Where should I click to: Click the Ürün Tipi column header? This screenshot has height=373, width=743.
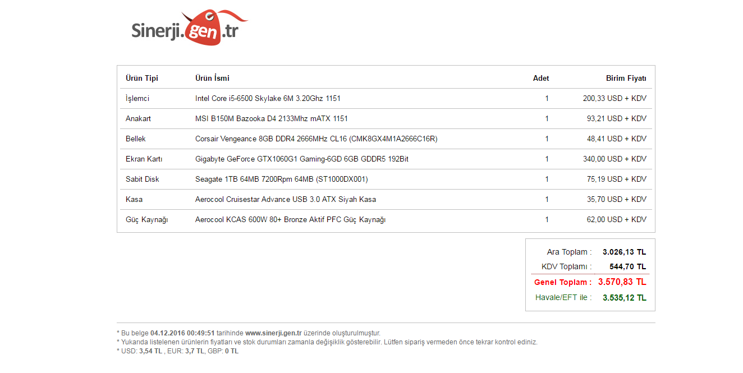(142, 78)
